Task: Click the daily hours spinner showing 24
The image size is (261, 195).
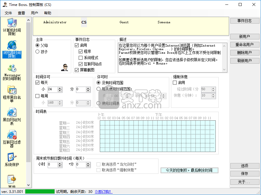Action: 60,89
